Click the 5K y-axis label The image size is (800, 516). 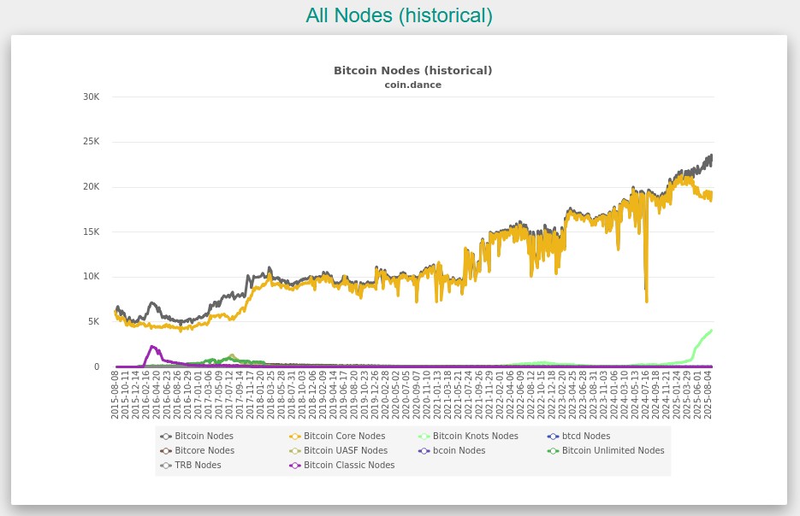click(x=93, y=322)
